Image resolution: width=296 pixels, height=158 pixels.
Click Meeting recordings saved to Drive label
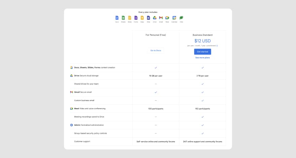(89, 117)
